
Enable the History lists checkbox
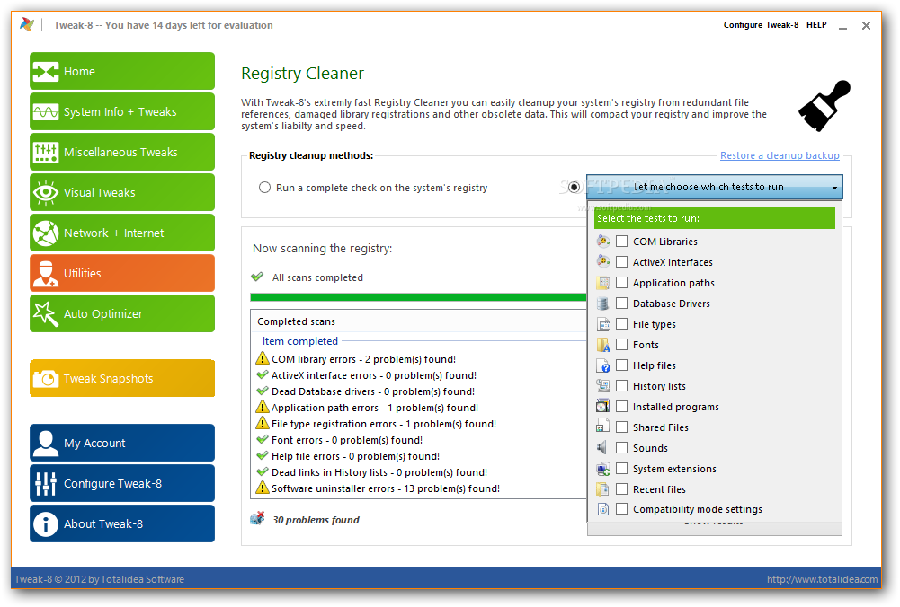621,386
